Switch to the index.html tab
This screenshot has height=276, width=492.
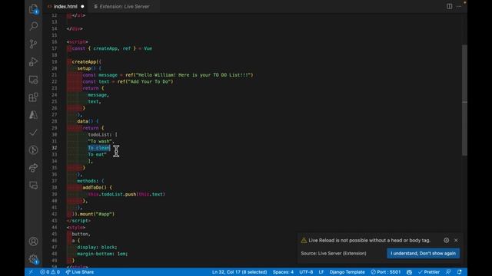pos(65,6)
